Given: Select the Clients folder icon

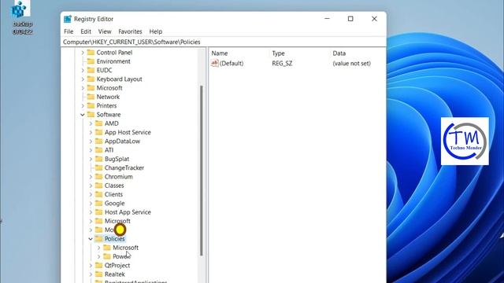Looking at the screenshot, I should [99, 194].
